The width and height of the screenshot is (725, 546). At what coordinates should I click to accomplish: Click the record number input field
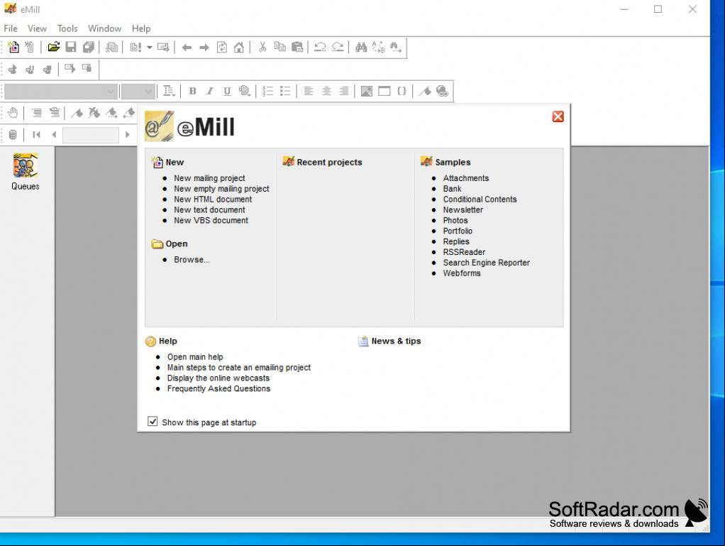(x=91, y=135)
